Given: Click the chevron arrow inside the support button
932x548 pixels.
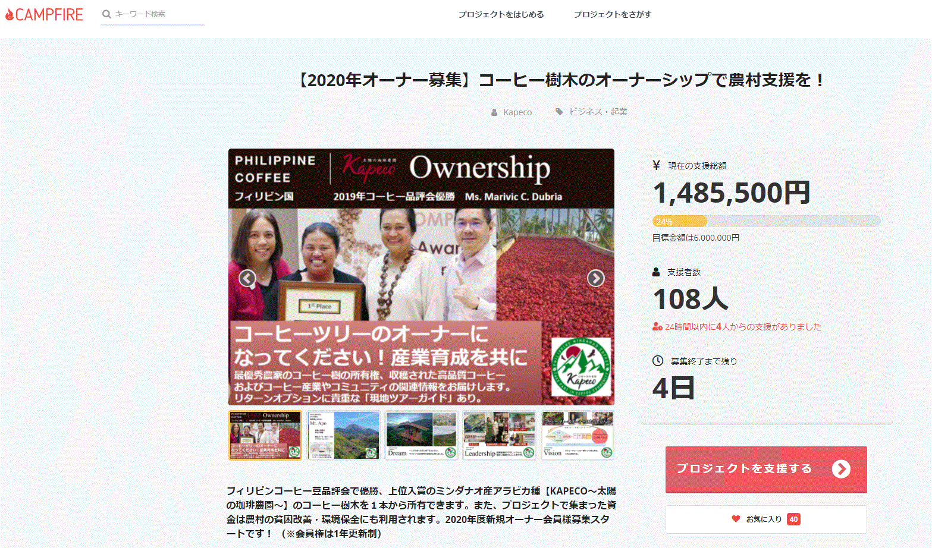Looking at the screenshot, I should [x=842, y=469].
